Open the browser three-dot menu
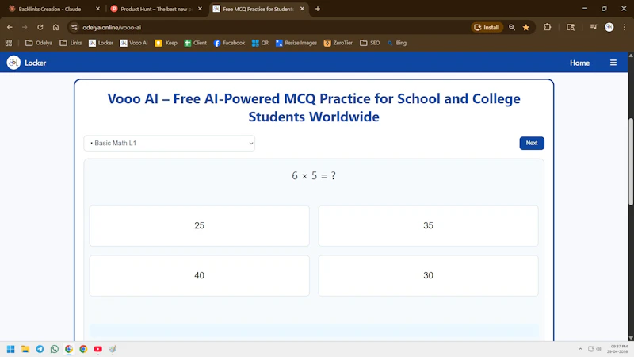 click(x=624, y=27)
